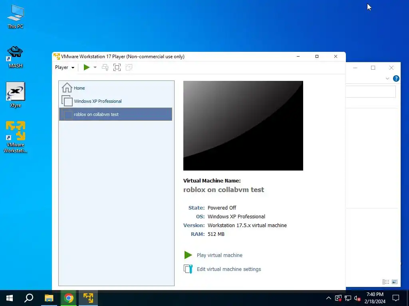The image size is (409, 306).
Task: Click the muted volume tray icon
Action: click(357, 298)
